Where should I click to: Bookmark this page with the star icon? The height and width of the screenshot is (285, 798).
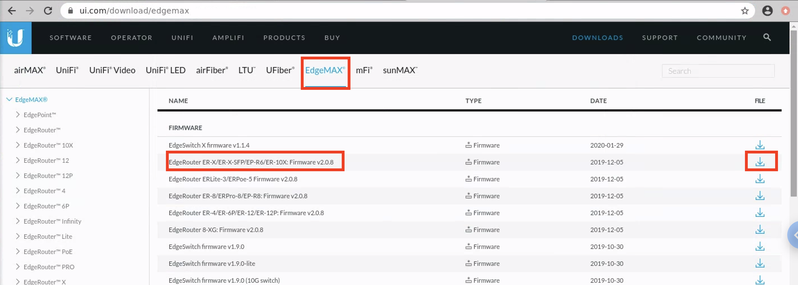(x=745, y=11)
